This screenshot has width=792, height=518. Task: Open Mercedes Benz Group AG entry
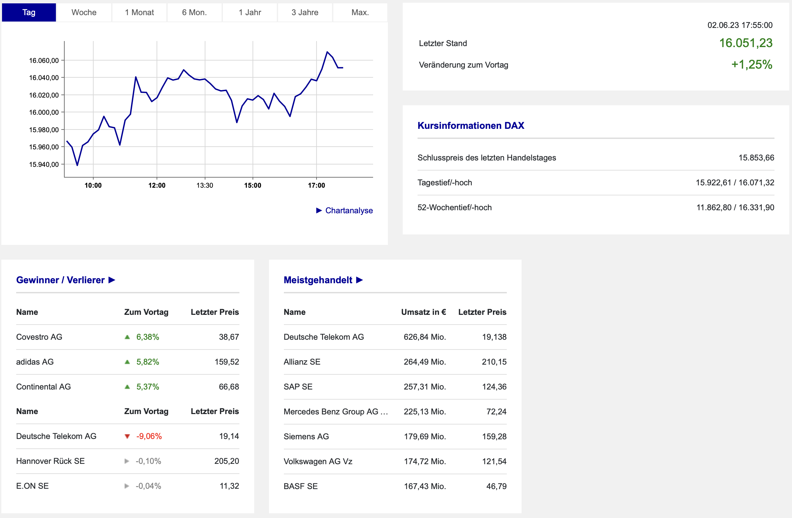336,412
